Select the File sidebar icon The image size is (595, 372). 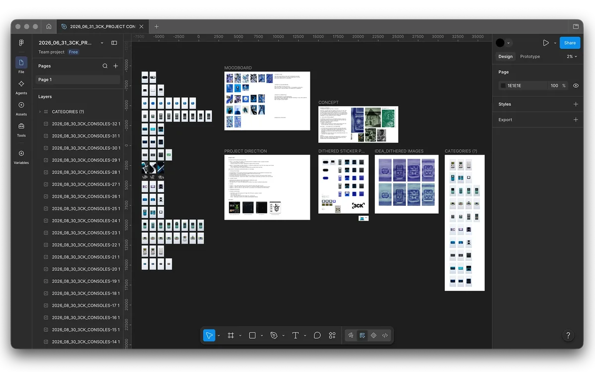click(21, 62)
